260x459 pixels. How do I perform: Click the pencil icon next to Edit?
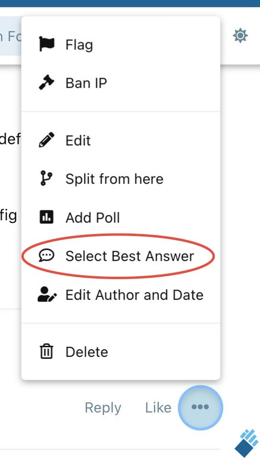(x=47, y=140)
